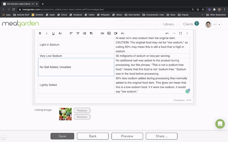Viewport: 228px width, 142px height.
Task: Click the Grammarly icon in the editor
Action: [x=188, y=91]
